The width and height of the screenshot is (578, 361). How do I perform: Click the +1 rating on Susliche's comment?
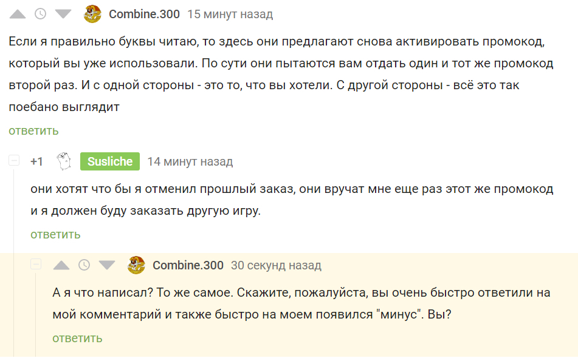(x=37, y=161)
